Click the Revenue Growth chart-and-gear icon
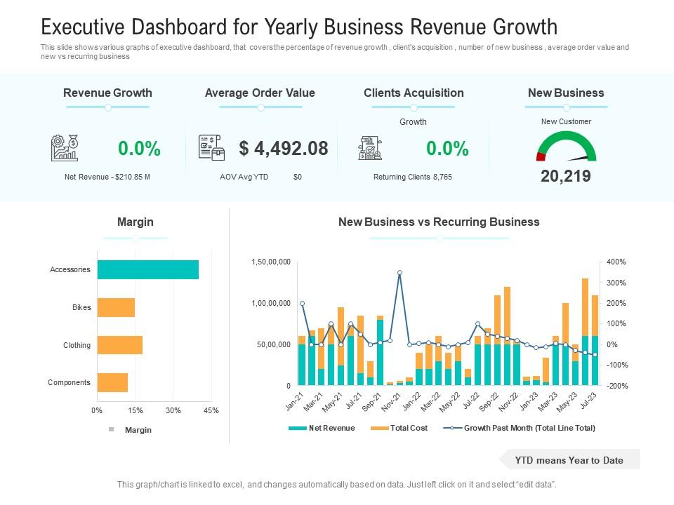Viewport: 674px width, 505px height. click(65, 148)
